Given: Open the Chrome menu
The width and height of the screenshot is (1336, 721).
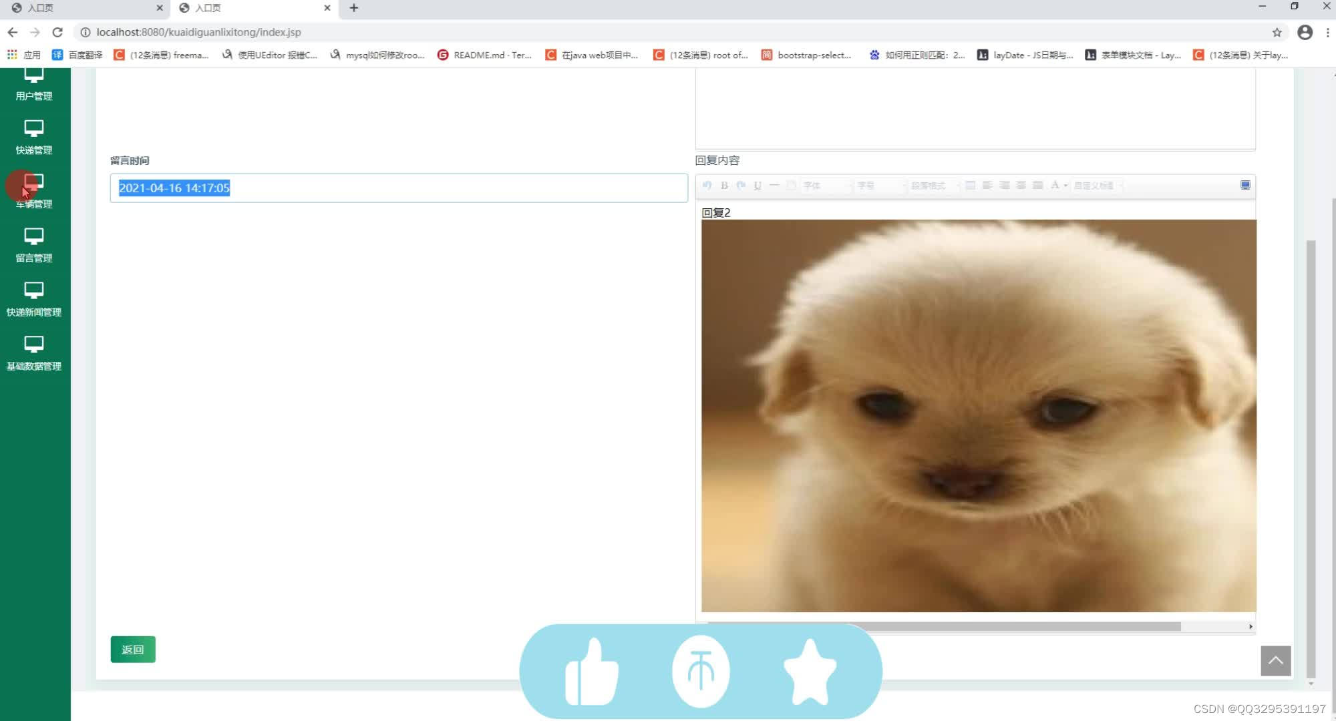Looking at the screenshot, I should click(x=1327, y=32).
